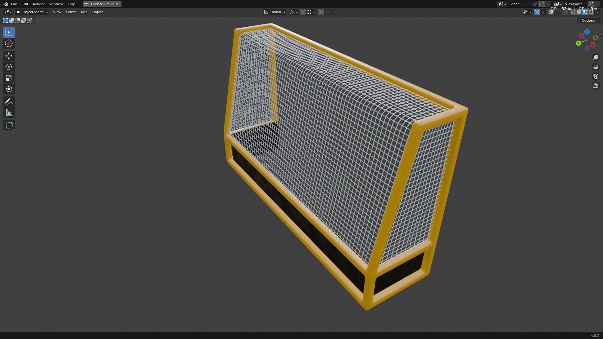This screenshot has width=603, height=339.
Task: Open the Object Mode dropdown
Action: click(32, 12)
